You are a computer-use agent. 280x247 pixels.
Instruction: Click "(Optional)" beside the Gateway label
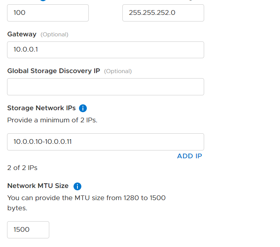coord(54,34)
